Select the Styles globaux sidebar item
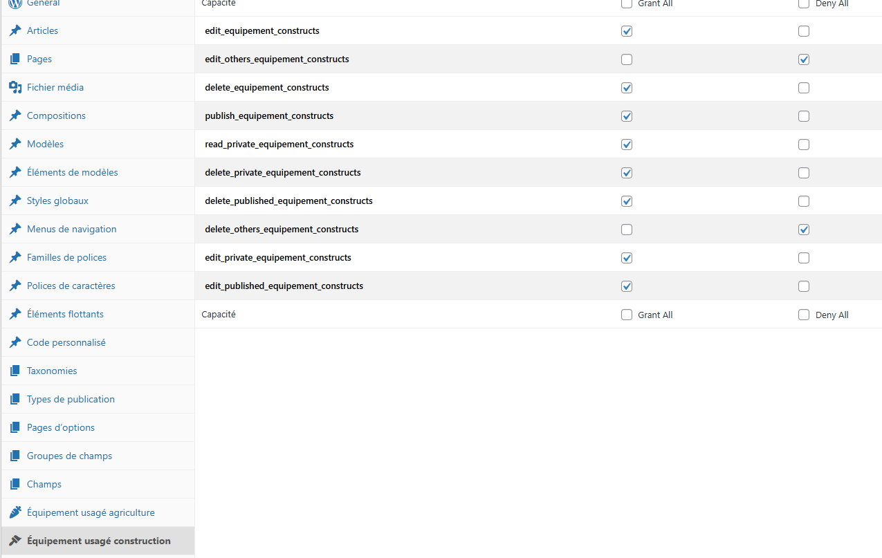 (57, 201)
